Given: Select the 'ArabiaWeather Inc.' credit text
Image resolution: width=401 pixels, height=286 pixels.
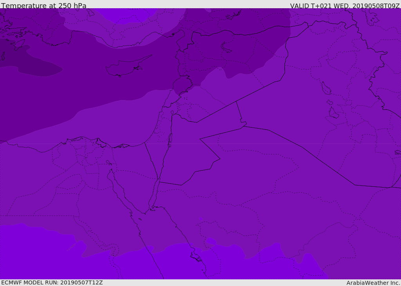Looking at the screenshot, I should click(x=373, y=283).
